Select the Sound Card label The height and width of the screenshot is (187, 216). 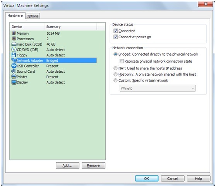tap(26, 71)
